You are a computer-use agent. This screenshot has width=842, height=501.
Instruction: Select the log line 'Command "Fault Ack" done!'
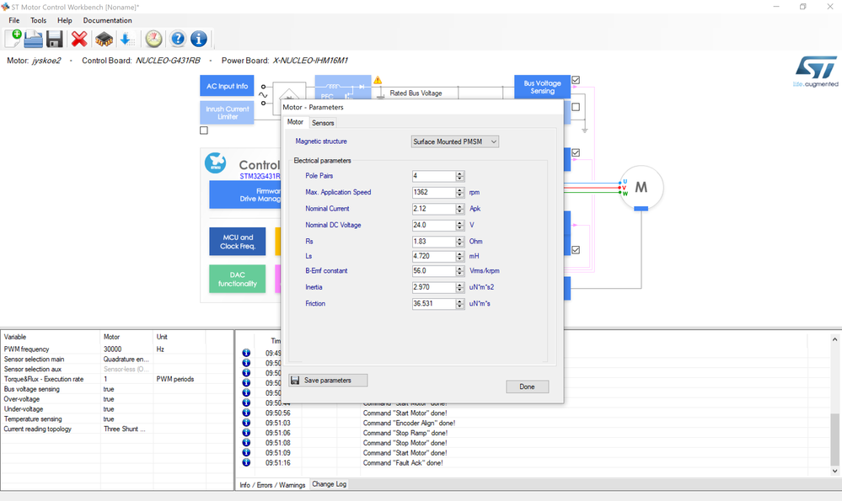(403, 462)
